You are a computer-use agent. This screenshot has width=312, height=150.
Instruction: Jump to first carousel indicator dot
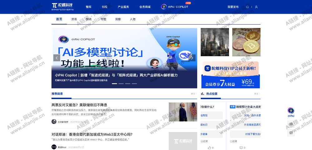pyautogui.click(x=115, y=84)
